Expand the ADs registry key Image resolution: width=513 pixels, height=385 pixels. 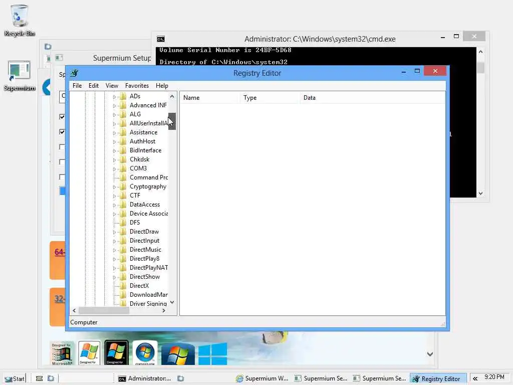tap(114, 97)
